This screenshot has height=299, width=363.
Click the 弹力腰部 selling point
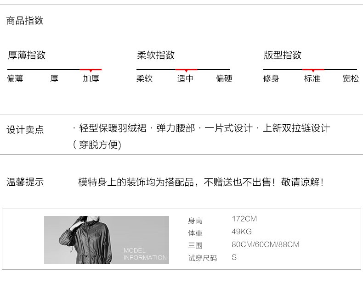(176, 128)
